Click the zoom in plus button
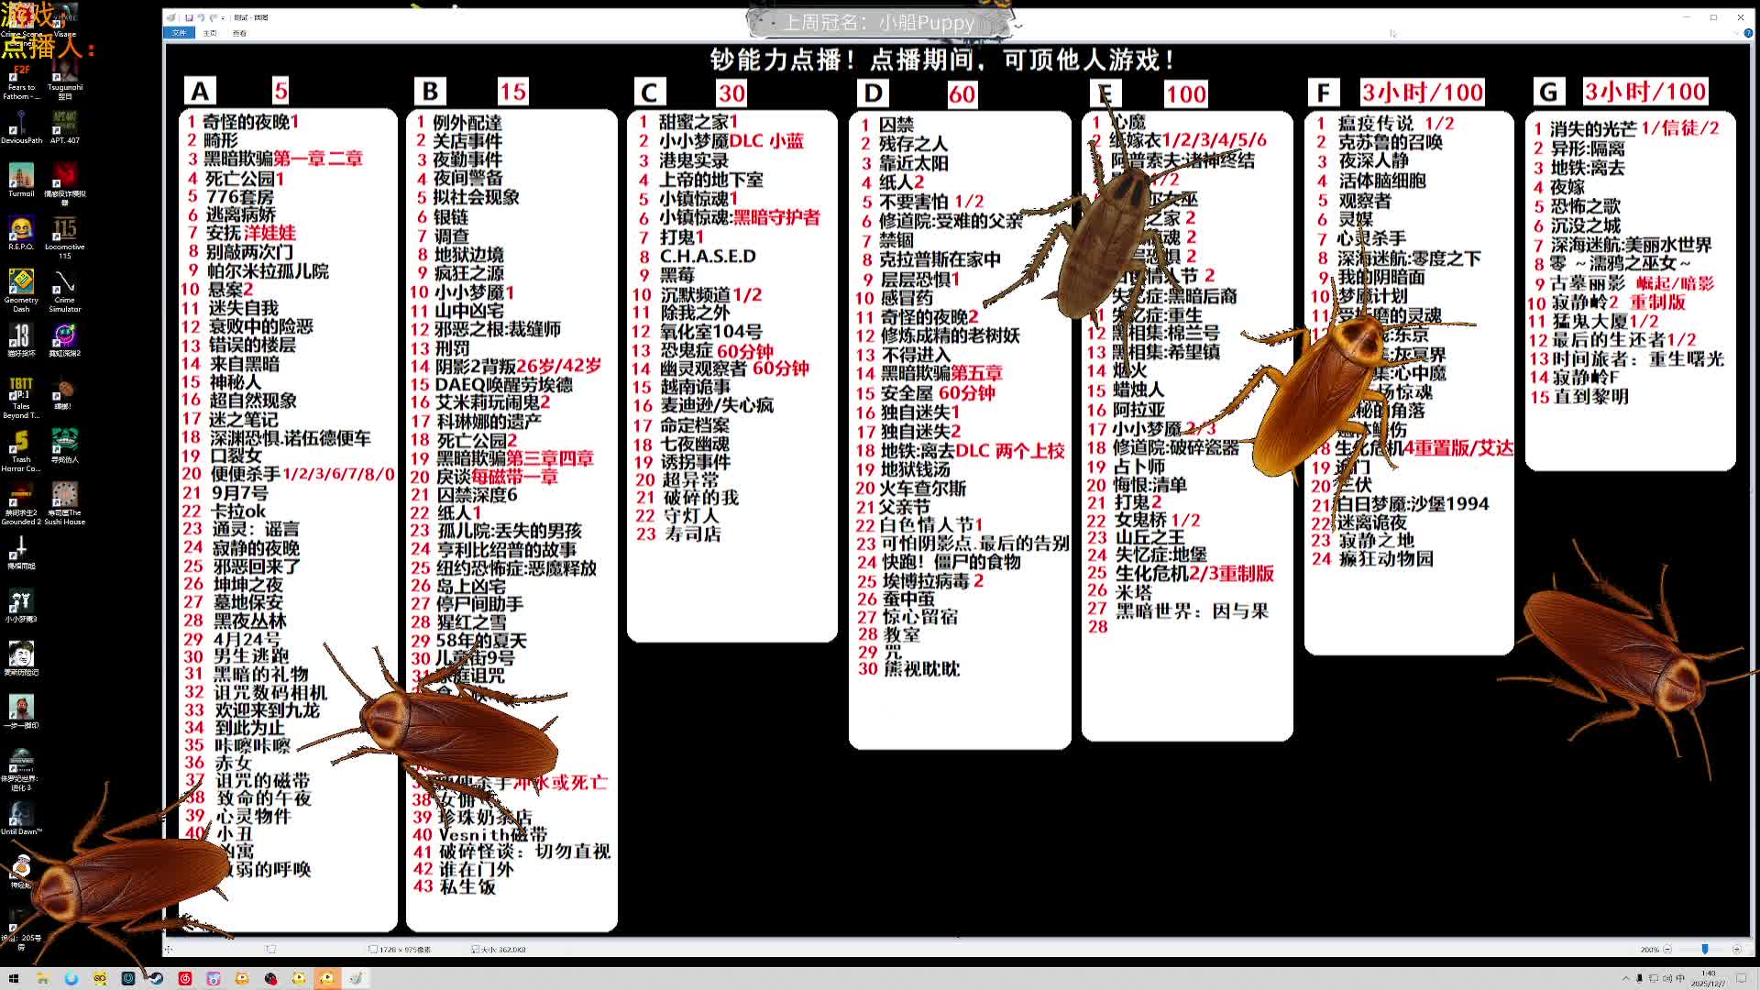1760x990 pixels. (x=1737, y=950)
